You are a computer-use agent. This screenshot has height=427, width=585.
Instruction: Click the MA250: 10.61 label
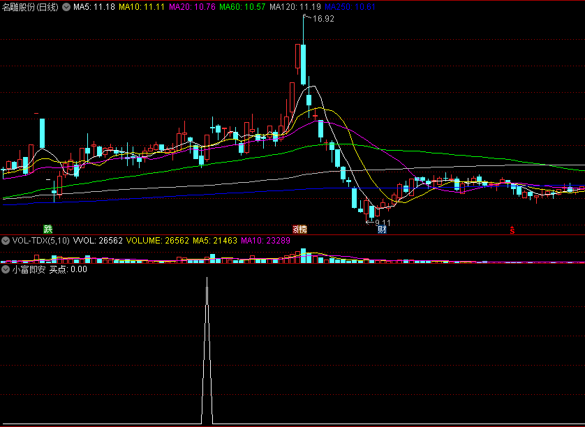tap(350, 7)
